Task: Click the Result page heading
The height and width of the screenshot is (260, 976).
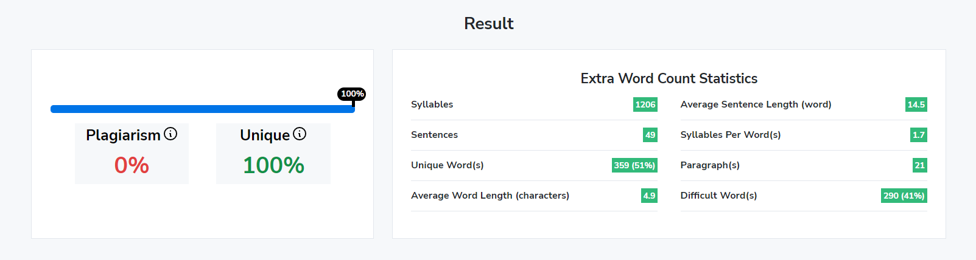Action: (x=488, y=23)
